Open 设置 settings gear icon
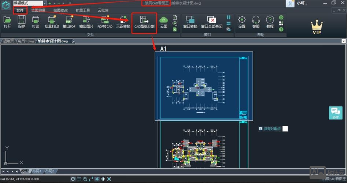The width and height of the screenshot is (347, 183). 241,22
